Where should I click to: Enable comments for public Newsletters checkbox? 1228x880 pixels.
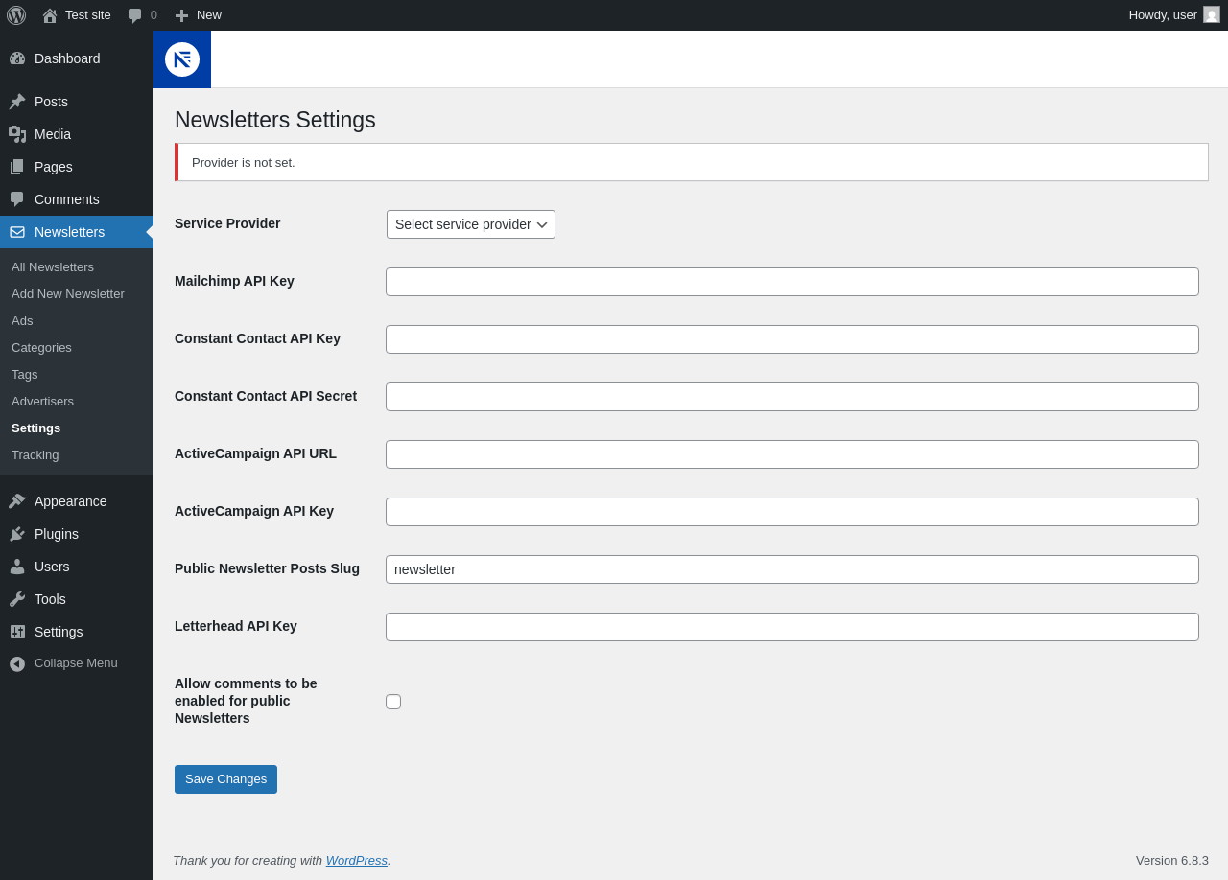[x=393, y=702]
